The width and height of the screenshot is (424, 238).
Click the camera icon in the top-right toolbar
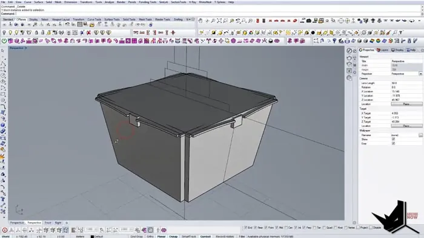point(308,21)
